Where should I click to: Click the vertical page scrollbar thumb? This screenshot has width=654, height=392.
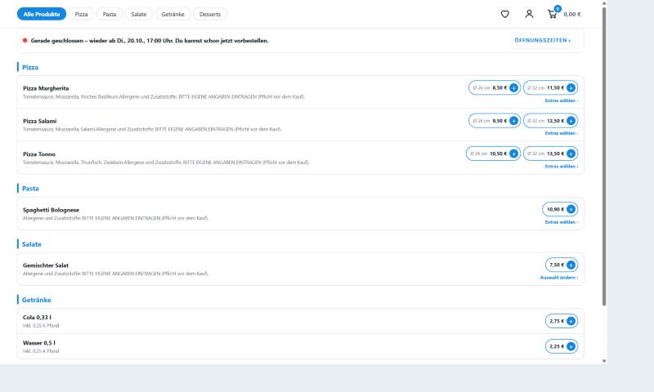[x=604, y=156]
